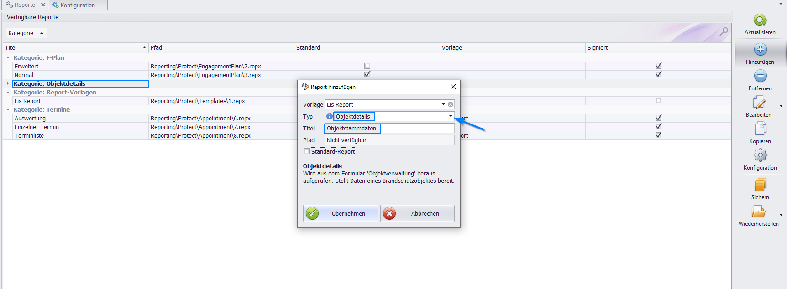Open the Bearbeiten edit tool
Viewport: 787px width, 289px height.
(759, 103)
